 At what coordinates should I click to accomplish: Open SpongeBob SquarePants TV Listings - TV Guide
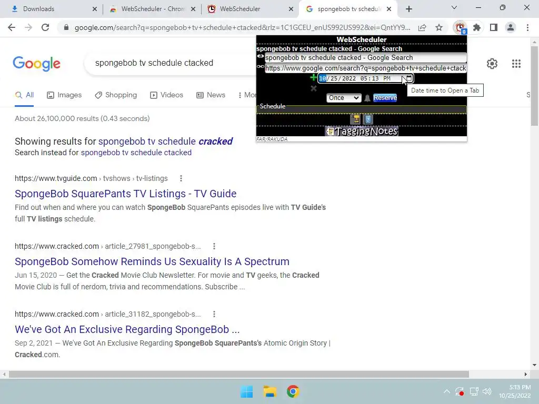pos(125,194)
